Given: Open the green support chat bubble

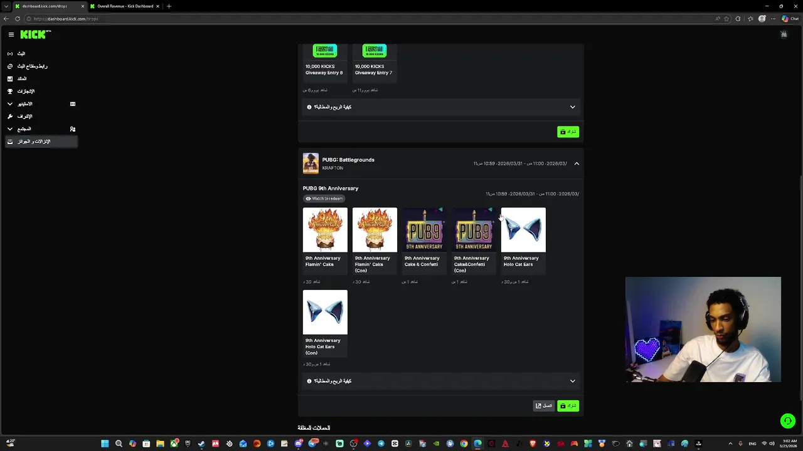Looking at the screenshot, I should coord(787,421).
